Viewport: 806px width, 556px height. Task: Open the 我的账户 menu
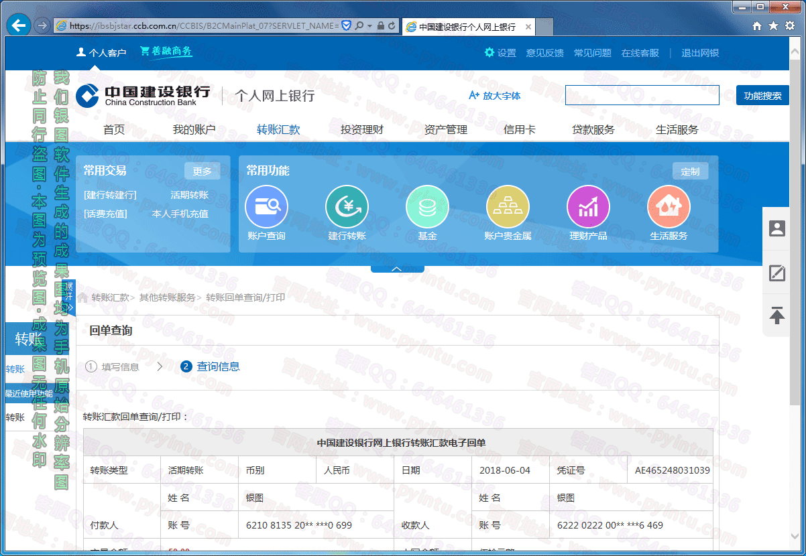(x=194, y=130)
